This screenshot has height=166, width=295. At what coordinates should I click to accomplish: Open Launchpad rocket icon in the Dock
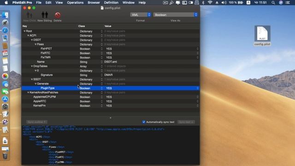[x=5, y=23]
